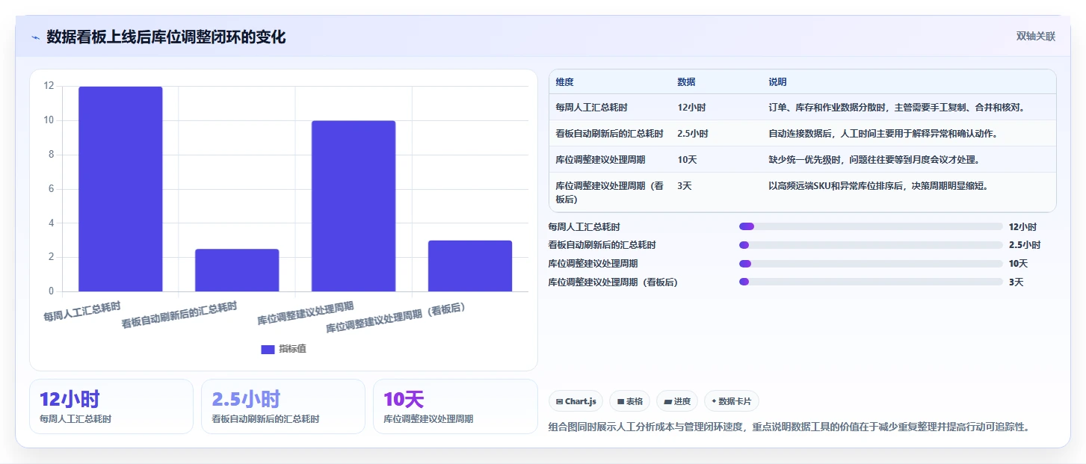Image resolution: width=1086 pixels, height=464 pixels.
Task: Click the 3天 table cell
Action: (684, 186)
